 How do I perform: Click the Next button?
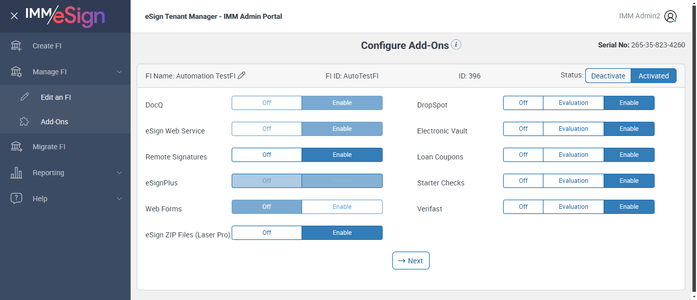[x=411, y=261]
